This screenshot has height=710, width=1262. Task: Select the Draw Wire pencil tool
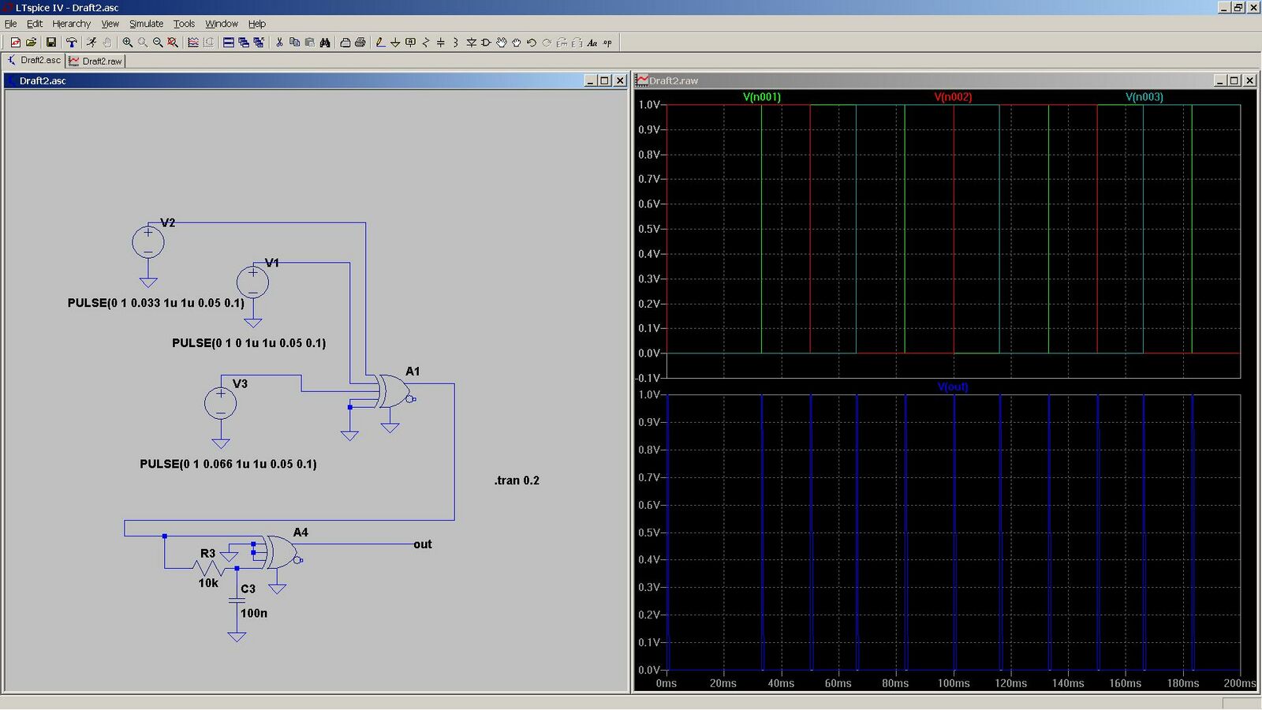380,43
